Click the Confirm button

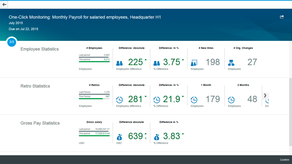(x=284, y=160)
